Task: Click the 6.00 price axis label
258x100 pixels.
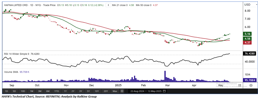Action: (x=248, y=27)
